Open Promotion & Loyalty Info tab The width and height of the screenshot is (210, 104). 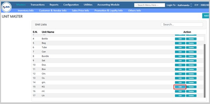point(108,10)
